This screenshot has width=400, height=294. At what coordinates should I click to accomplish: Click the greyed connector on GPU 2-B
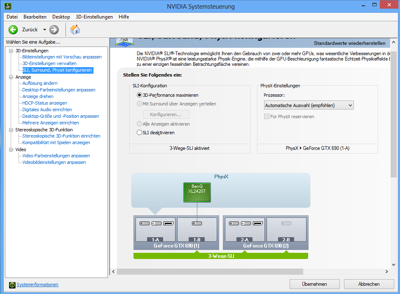tap(286, 223)
